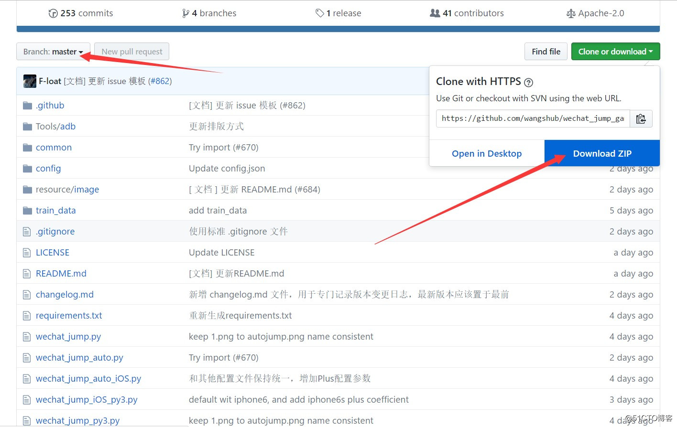Image resolution: width=677 pixels, height=427 pixels.
Task: Click the Tools/adb folder icon
Action: click(27, 127)
